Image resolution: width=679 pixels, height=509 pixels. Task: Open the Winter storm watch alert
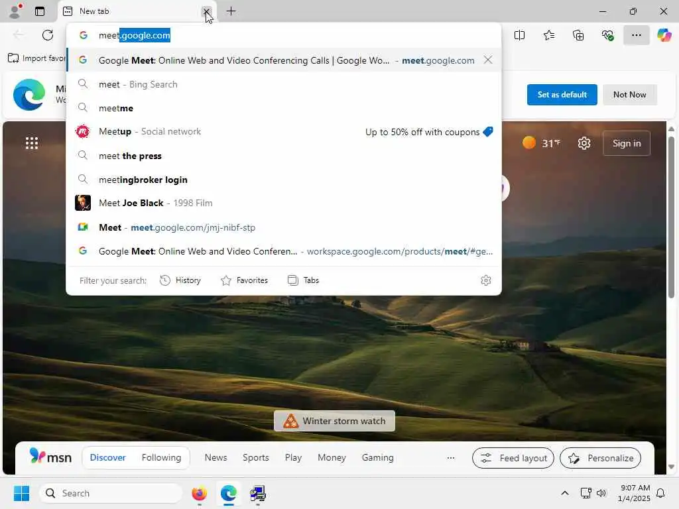tap(334, 421)
